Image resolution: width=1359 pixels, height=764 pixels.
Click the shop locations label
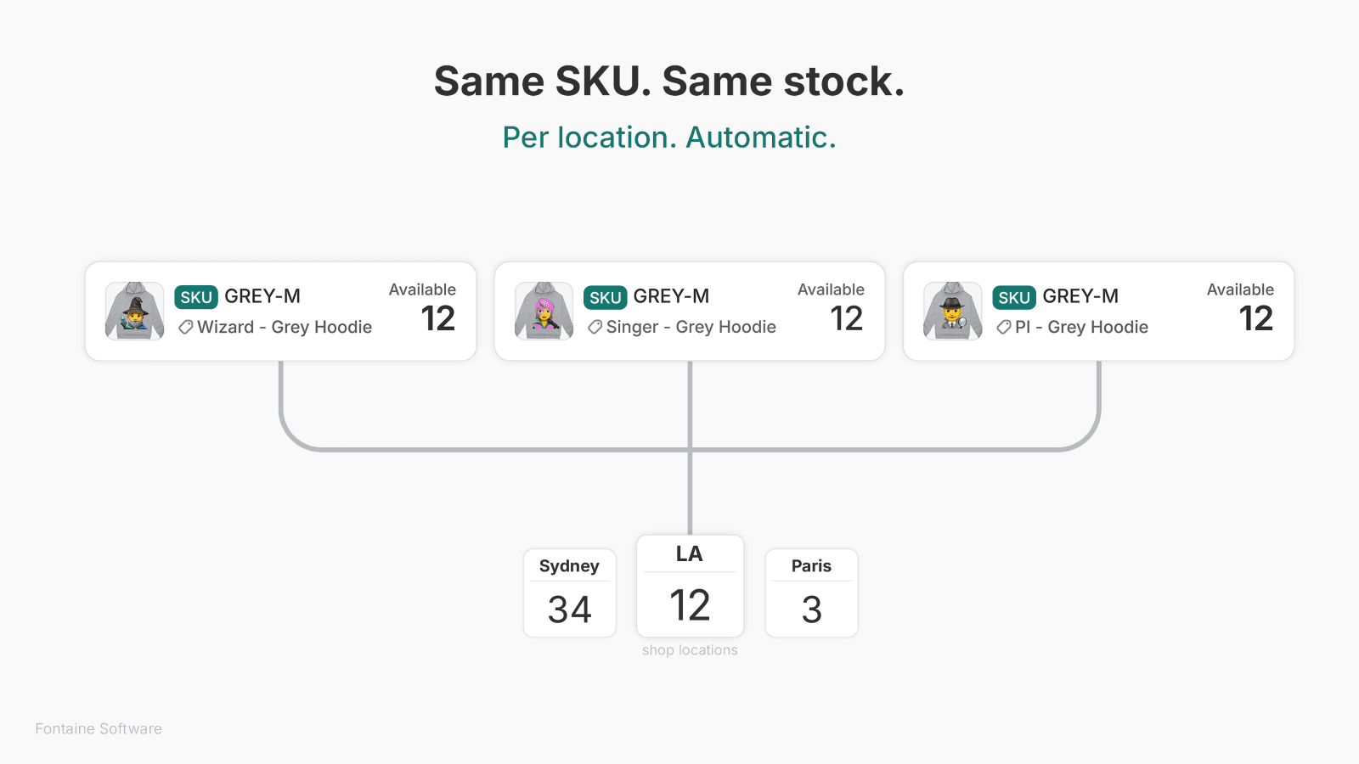click(x=690, y=649)
